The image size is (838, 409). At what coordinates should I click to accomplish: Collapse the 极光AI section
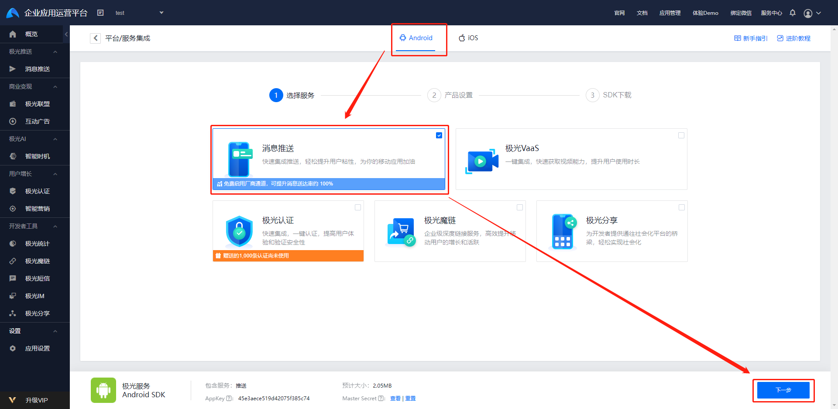coord(55,139)
